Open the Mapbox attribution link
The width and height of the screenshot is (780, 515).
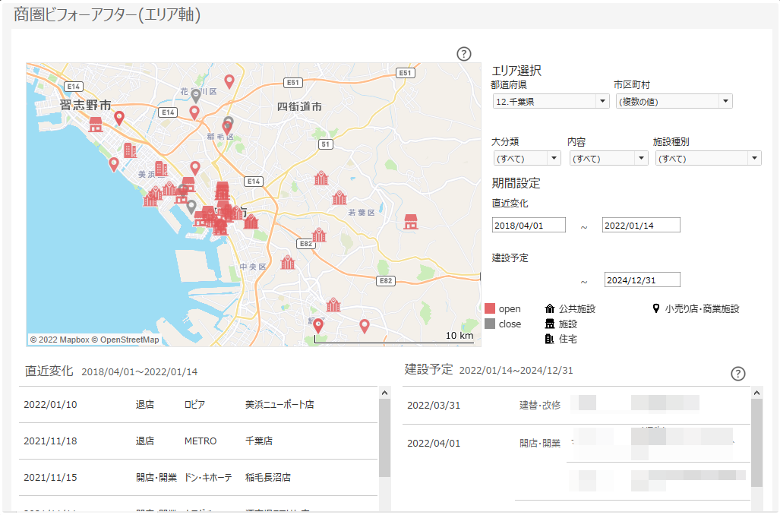pyautogui.click(x=59, y=340)
